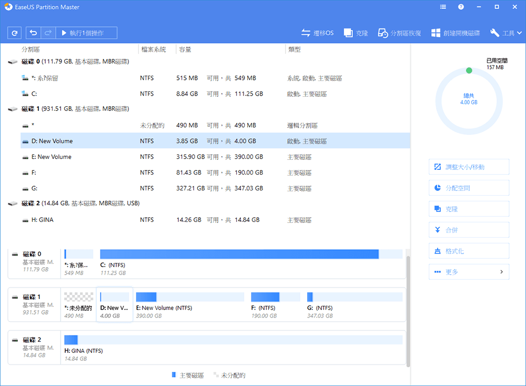Click the allocate space pie icon
526x386 pixels.
pyautogui.click(x=438, y=188)
